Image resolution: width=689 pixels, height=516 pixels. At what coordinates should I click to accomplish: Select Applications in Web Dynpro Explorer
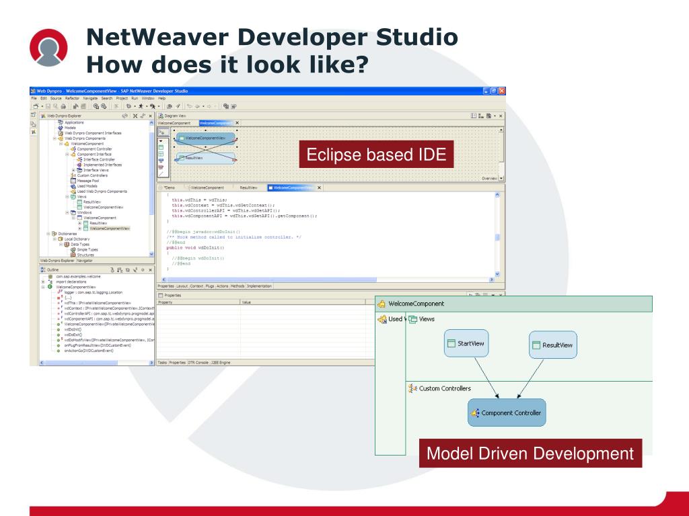[x=74, y=122]
